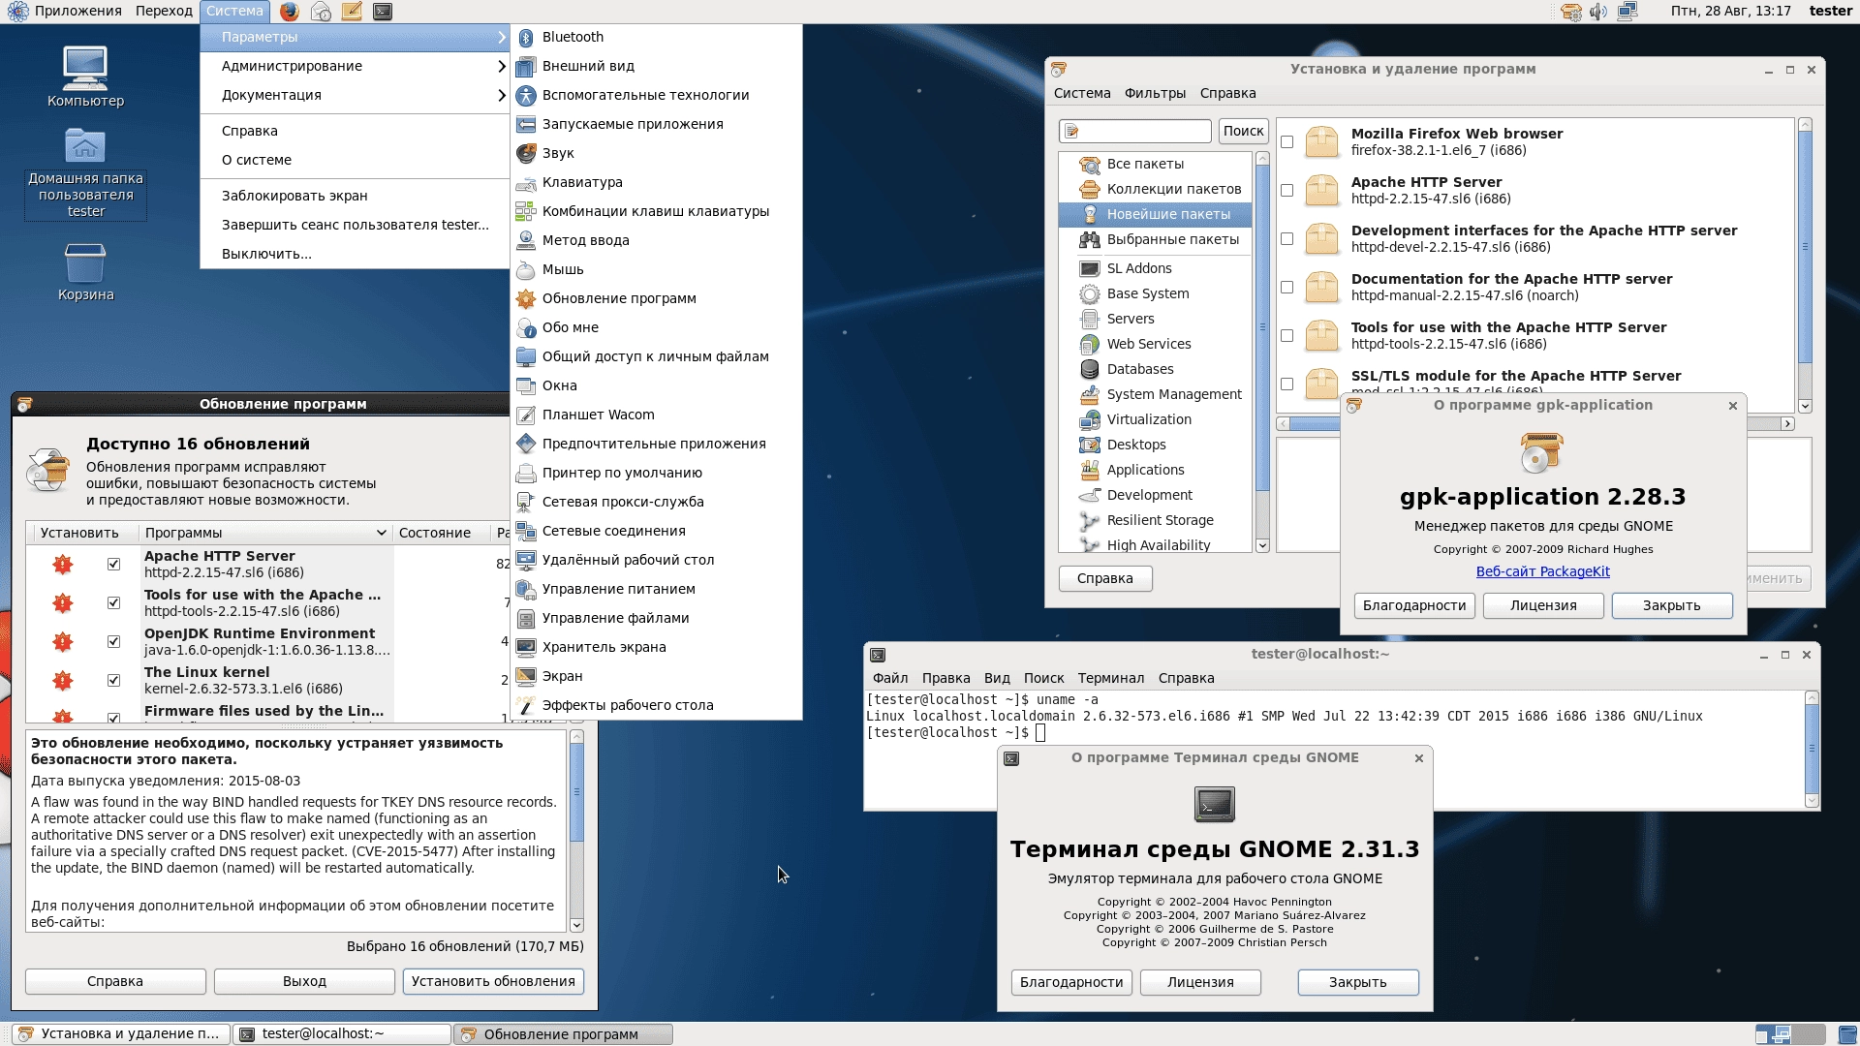Launch Firefox from the top panel
Viewport: 1860px width, 1046px height.
[x=289, y=12]
